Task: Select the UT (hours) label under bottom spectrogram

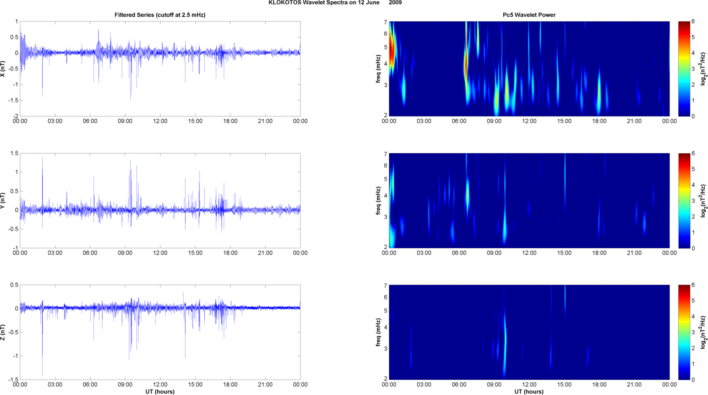Action: tap(529, 391)
